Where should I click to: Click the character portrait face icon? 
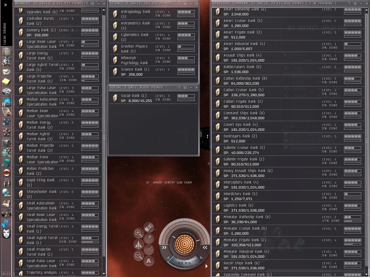click(7, 234)
